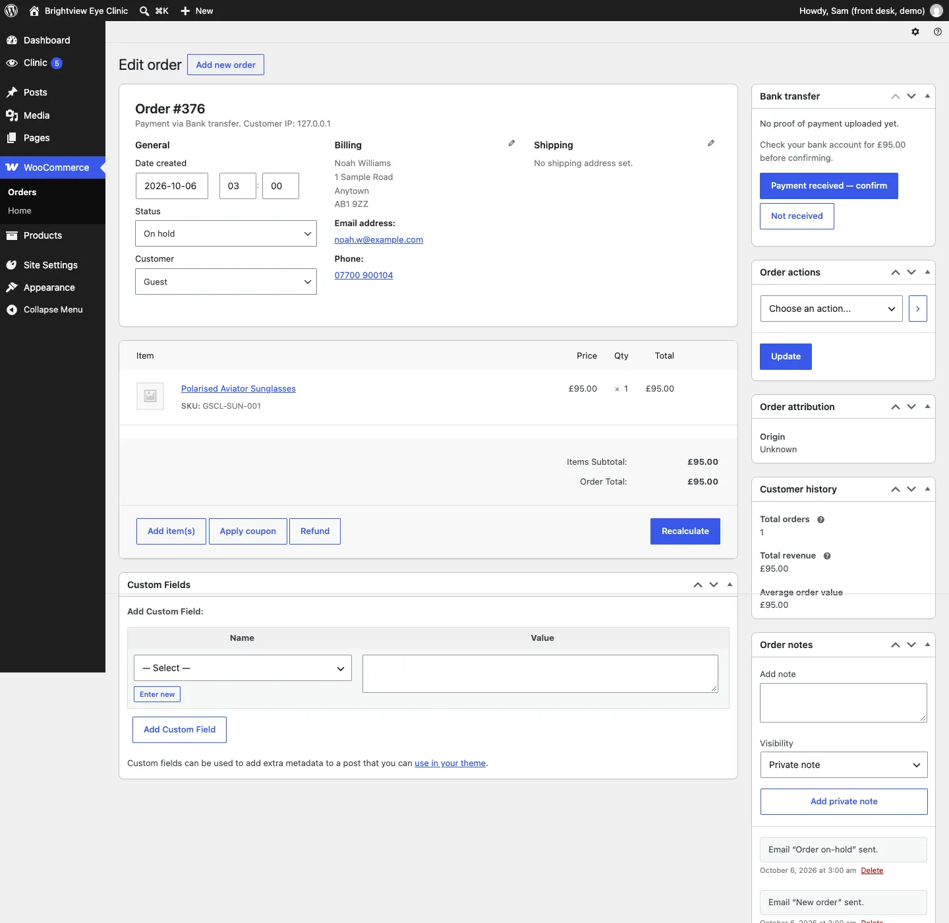Edit billing address with pencil icon
The width and height of the screenshot is (949, 923).
511,143
